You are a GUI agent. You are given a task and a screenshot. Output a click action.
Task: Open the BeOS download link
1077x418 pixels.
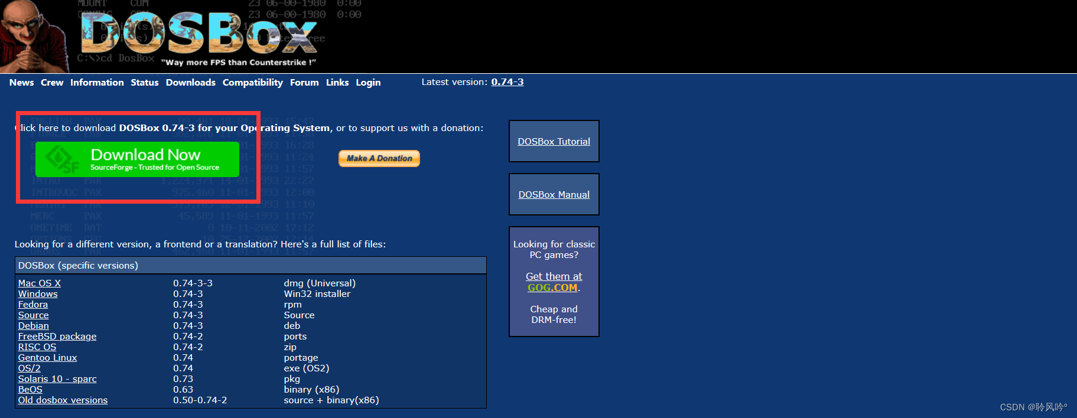(30, 390)
